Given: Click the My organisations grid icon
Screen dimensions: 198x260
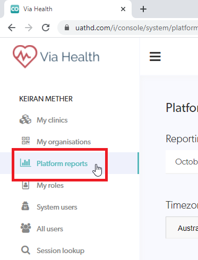Looking at the screenshot, I should pyautogui.click(x=25, y=141).
